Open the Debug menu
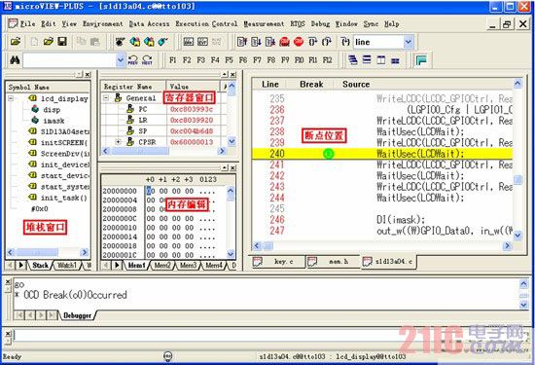The image size is (535, 365). (320, 24)
